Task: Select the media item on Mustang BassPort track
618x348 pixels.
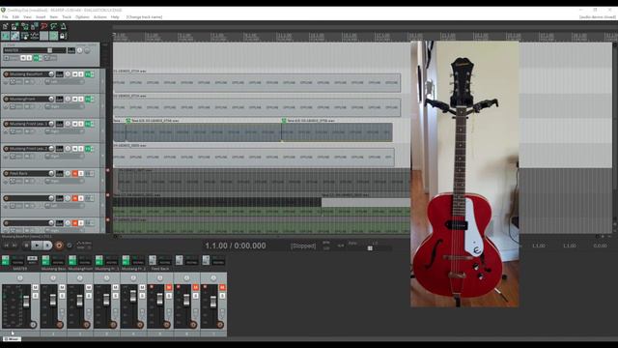Action: [x=257, y=82]
